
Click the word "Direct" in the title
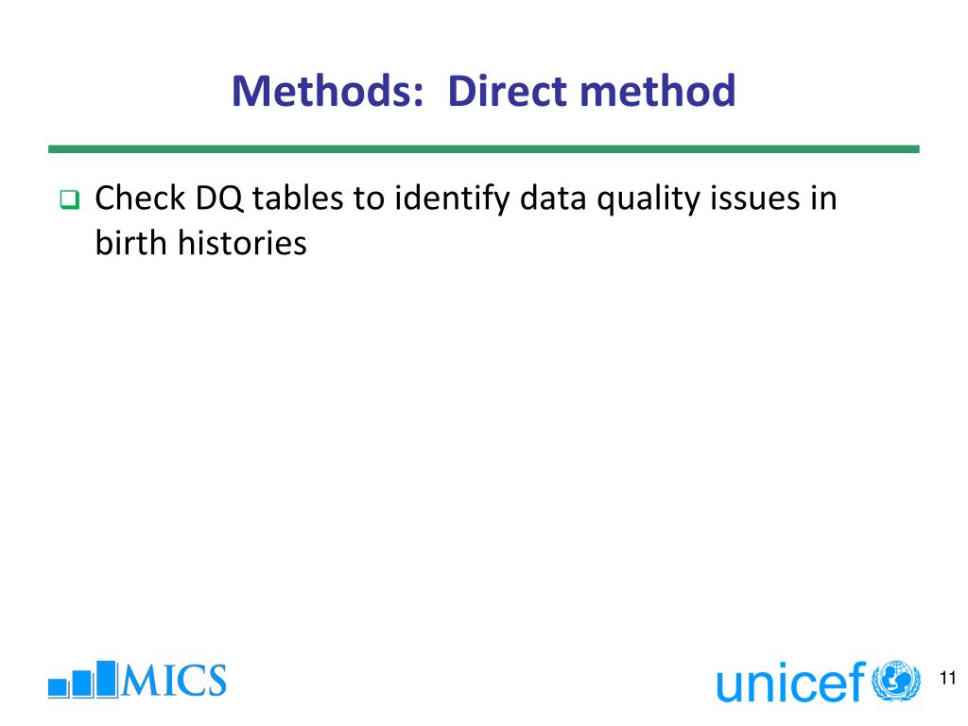tap(508, 91)
